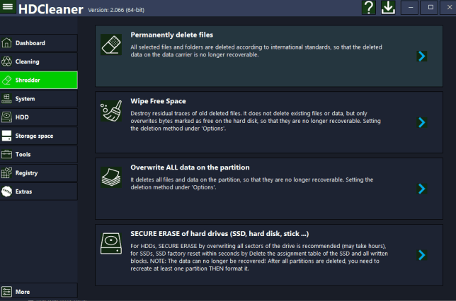Screen dimensions: 456x301
Task: Switch to the Registry section
Action: coord(39,172)
